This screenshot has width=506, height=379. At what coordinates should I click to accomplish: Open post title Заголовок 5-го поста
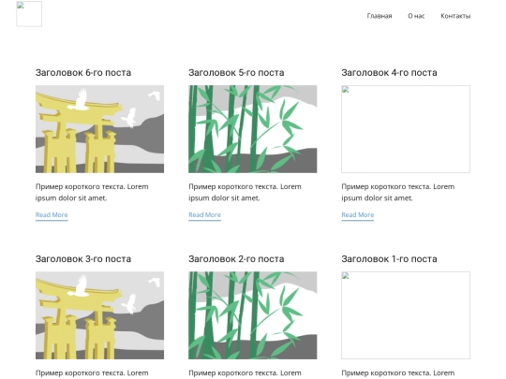click(x=236, y=72)
